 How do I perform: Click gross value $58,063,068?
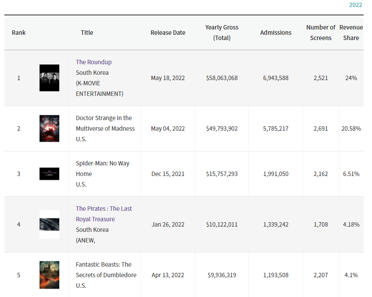[222, 78]
